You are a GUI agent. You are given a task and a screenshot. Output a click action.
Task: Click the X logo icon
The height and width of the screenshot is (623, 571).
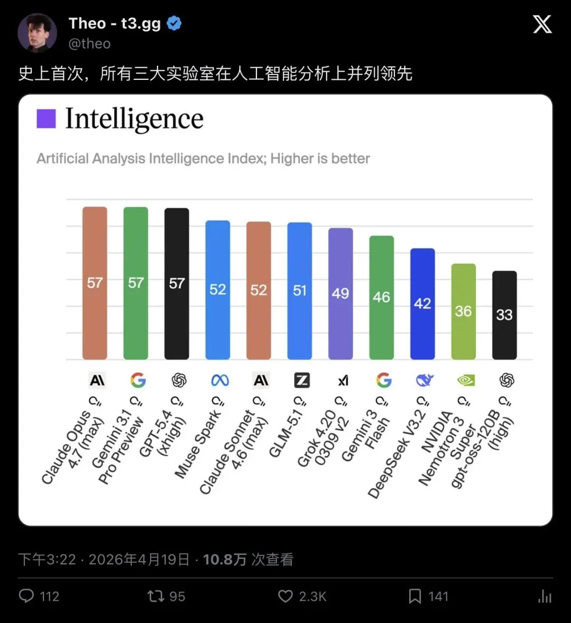pyautogui.click(x=542, y=24)
